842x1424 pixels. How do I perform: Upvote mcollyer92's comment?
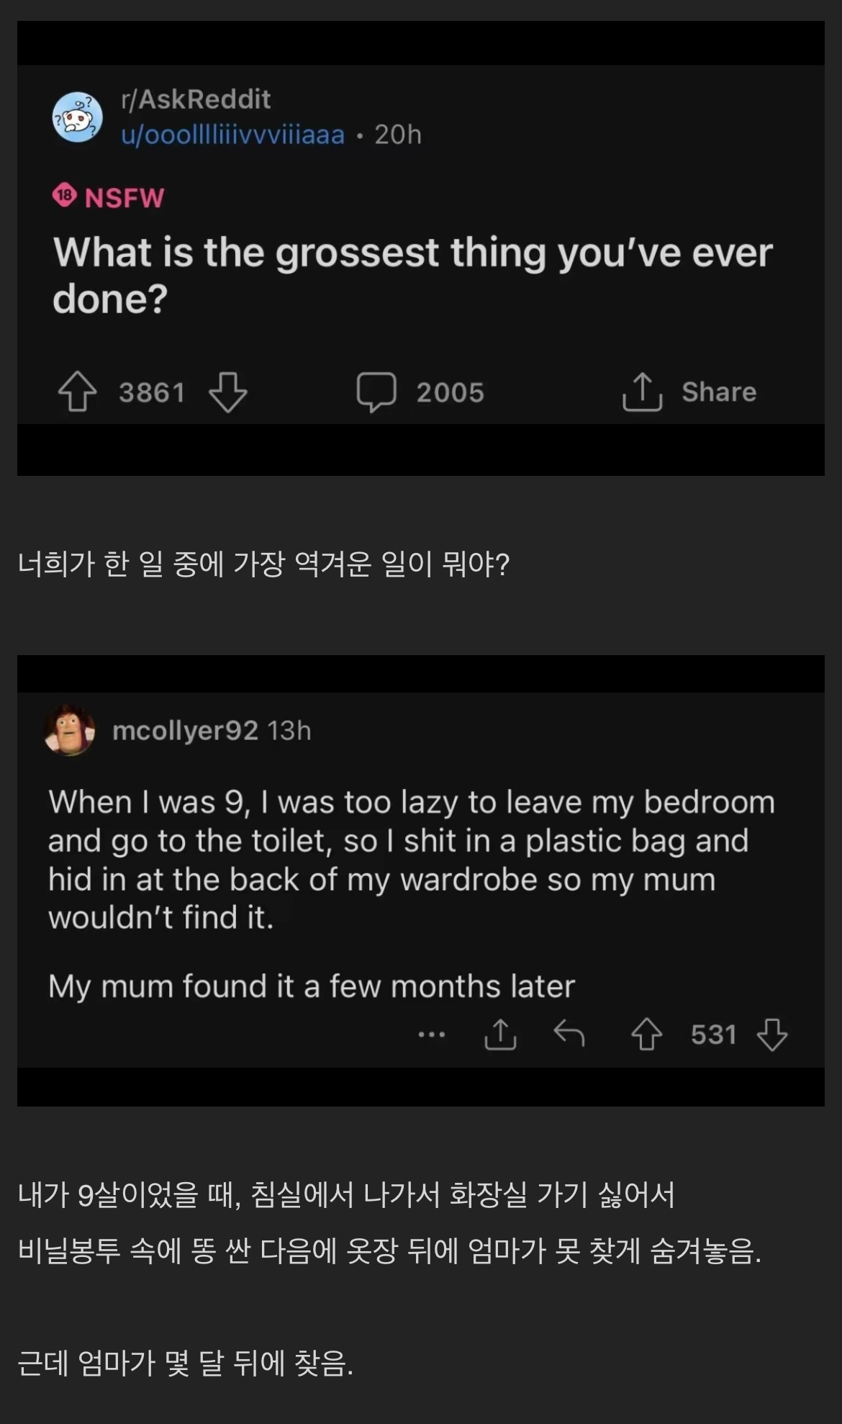646,1035
